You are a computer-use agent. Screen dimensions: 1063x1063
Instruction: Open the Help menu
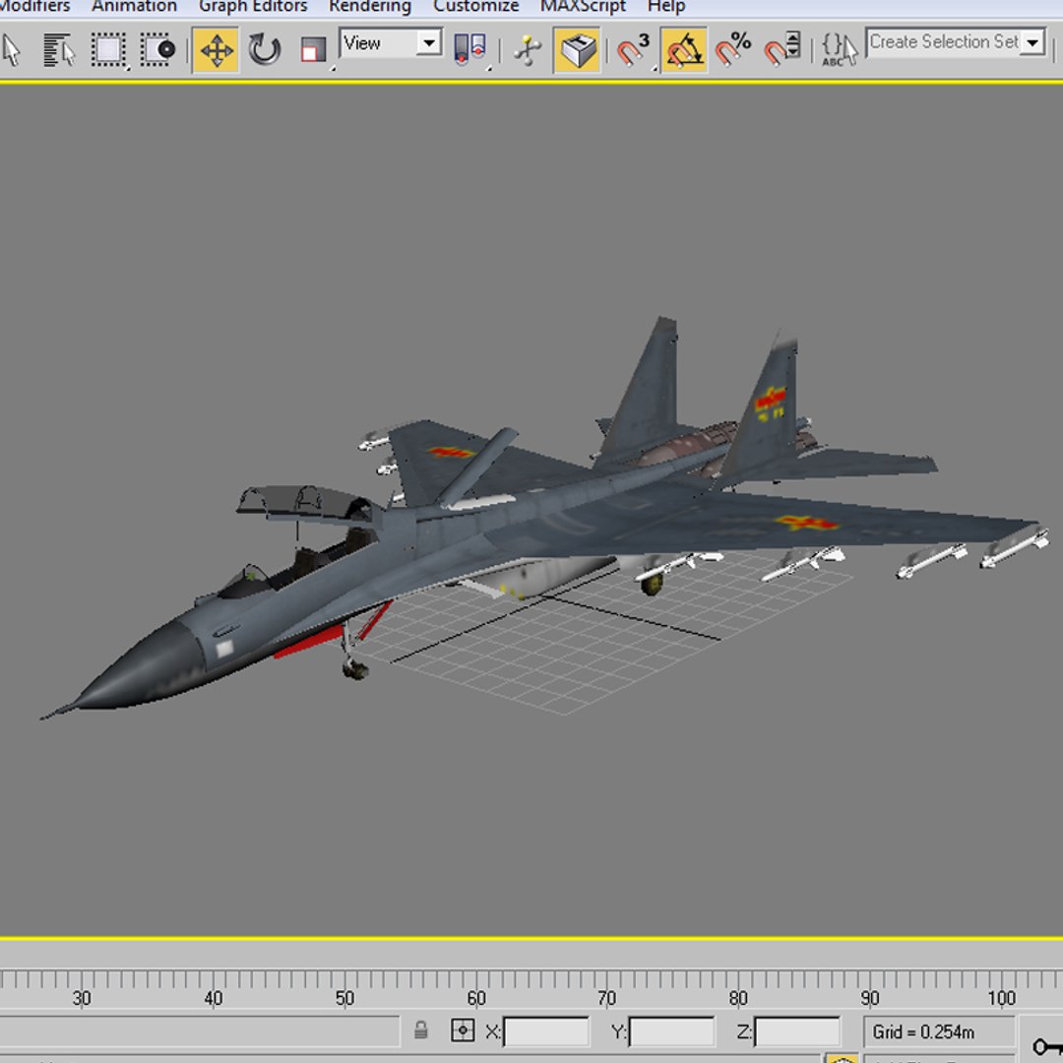tap(666, 7)
